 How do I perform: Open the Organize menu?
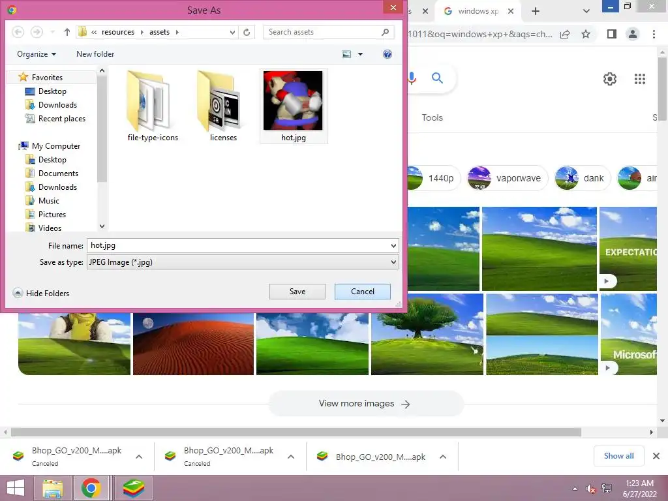37,54
